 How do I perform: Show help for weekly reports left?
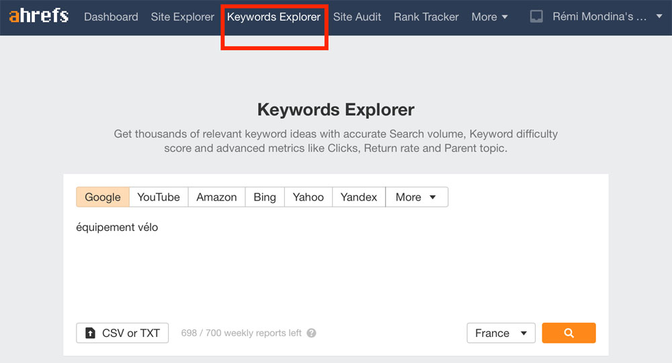tap(312, 333)
